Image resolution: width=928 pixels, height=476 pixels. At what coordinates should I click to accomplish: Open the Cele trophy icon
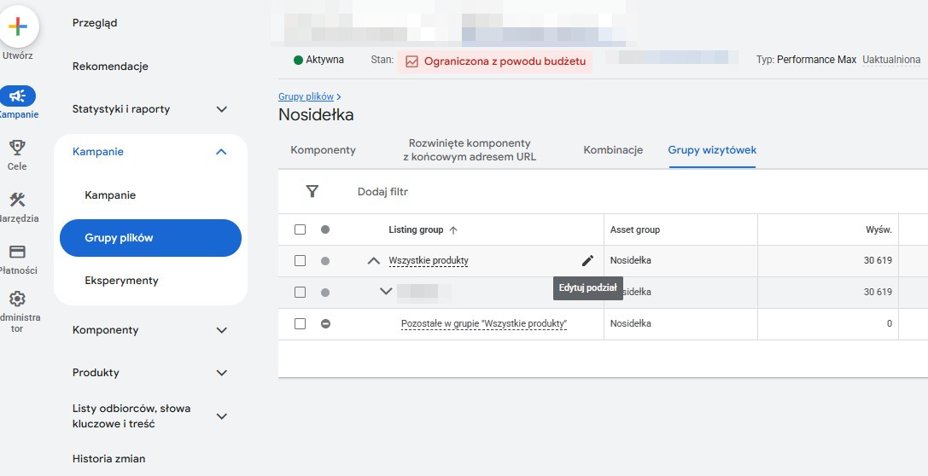(17, 148)
